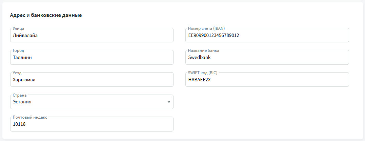365x141 pixels.
Task: Click the IBAN value text EE909900123456789012
Action: (x=214, y=35)
